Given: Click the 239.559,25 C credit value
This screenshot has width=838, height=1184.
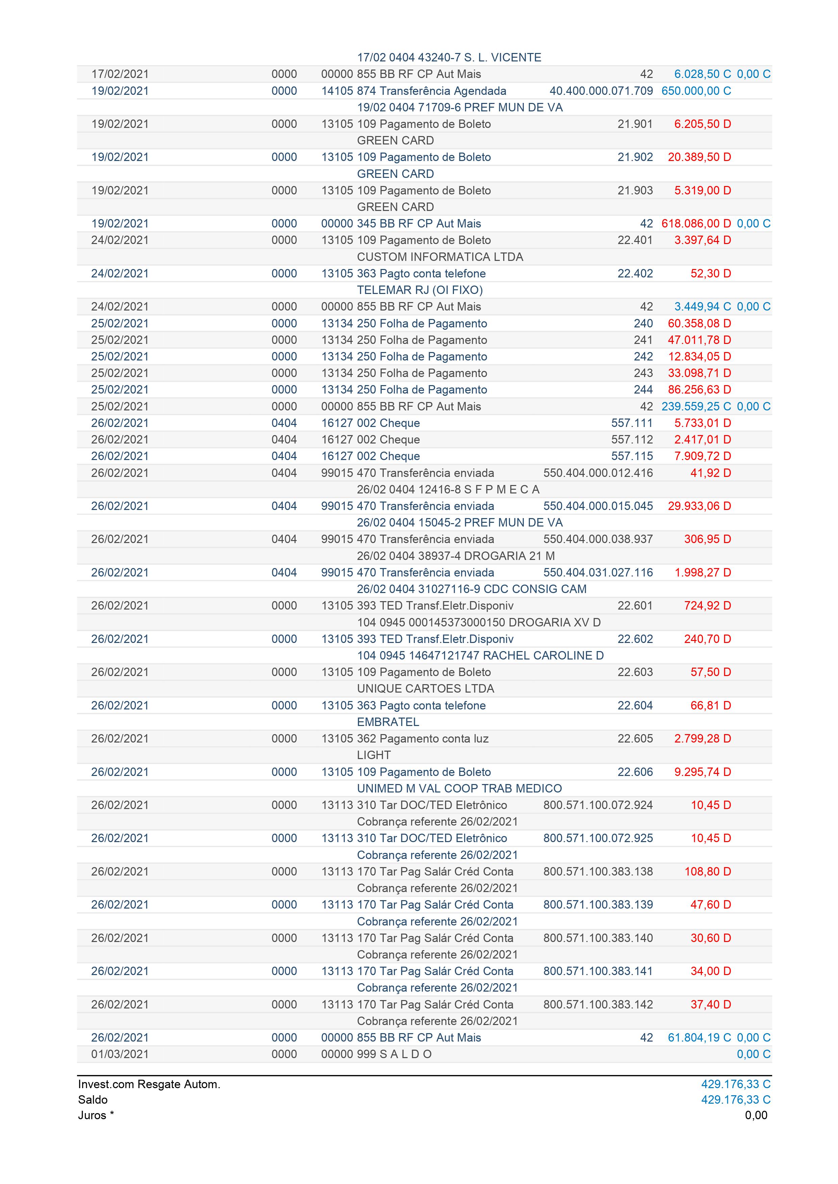Looking at the screenshot, I should click(695, 406).
